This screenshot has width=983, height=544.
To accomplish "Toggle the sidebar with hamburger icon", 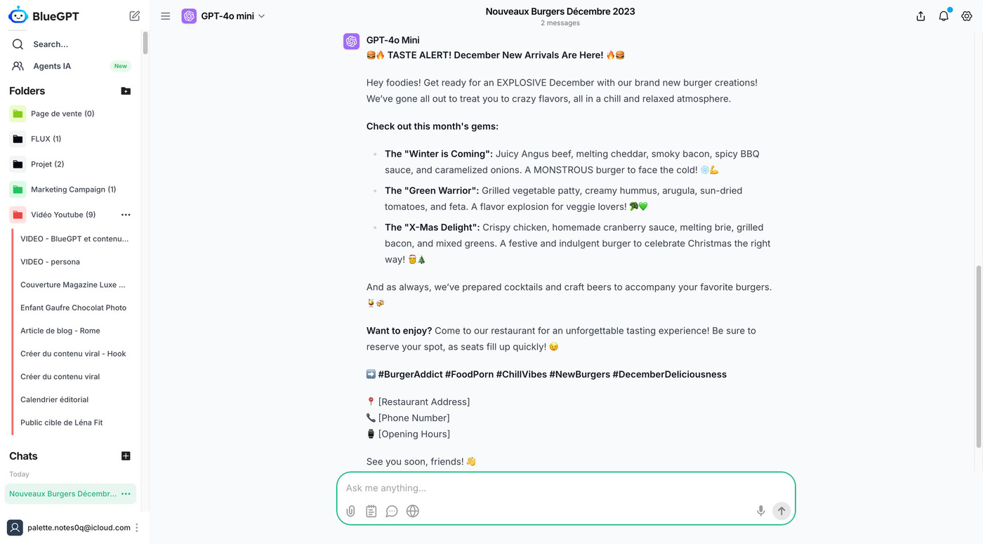I will pos(166,16).
